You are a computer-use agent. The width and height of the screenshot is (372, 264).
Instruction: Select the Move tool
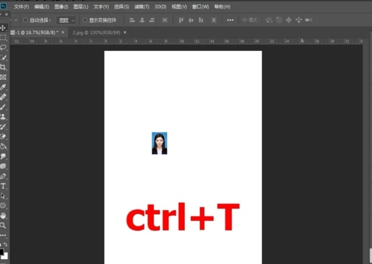pos(4,28)
